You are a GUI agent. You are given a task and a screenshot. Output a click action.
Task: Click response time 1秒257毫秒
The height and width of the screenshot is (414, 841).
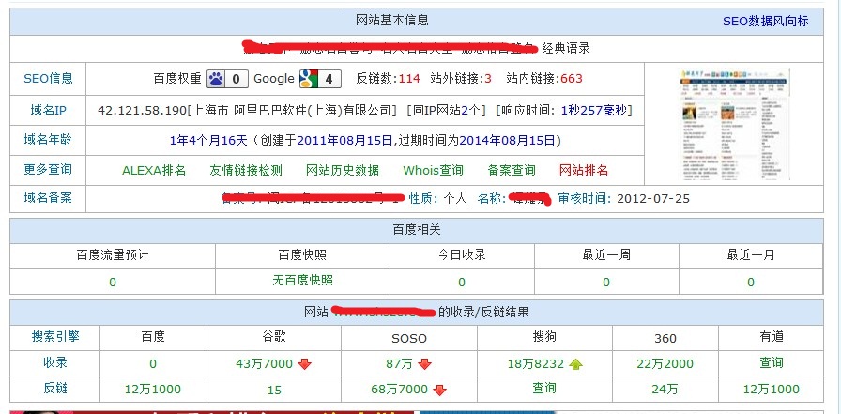coord(594,111)
